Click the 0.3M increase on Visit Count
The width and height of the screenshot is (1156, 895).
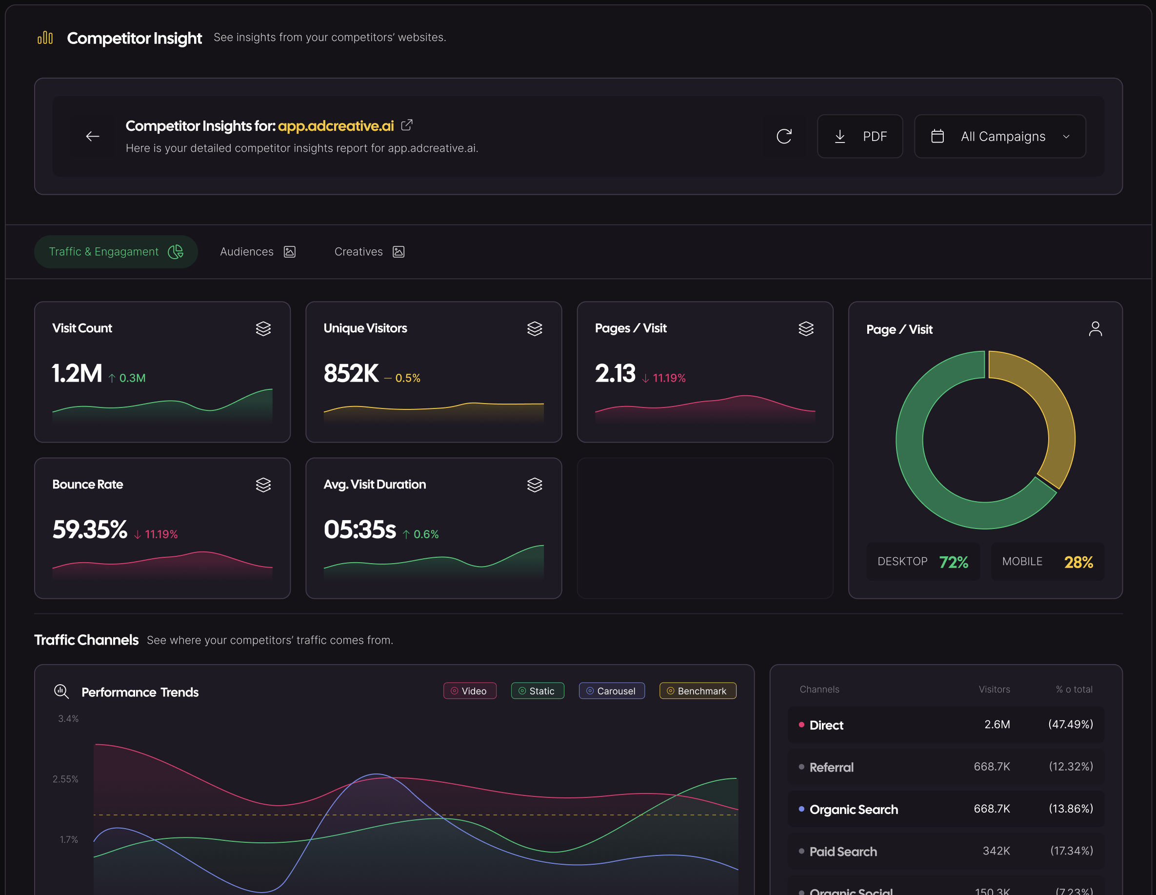(127, 378)
